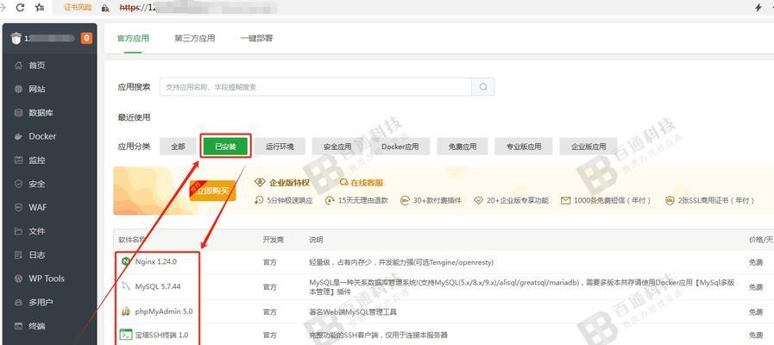Viewport: 774px width, 345px height.
Task: Filter apps by 安全应用 category
Action: point(337,147)
